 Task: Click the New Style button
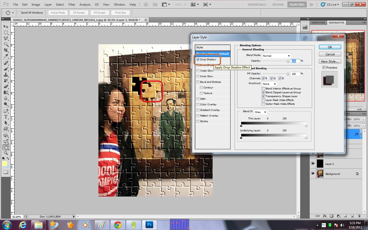tap(330, 61)
